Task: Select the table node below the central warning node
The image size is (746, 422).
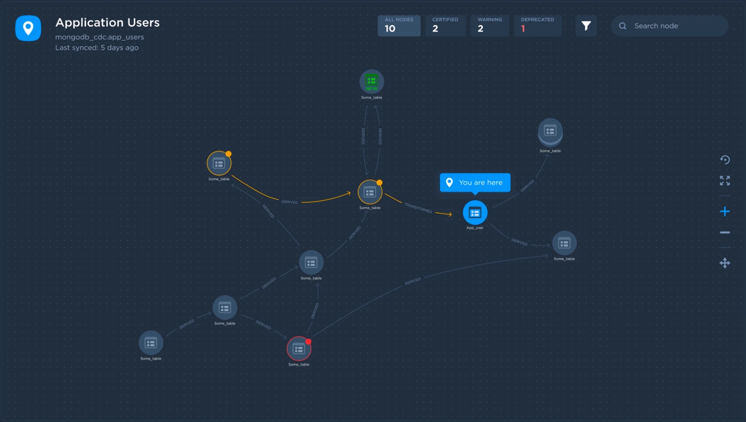Action: coord(311,263)
